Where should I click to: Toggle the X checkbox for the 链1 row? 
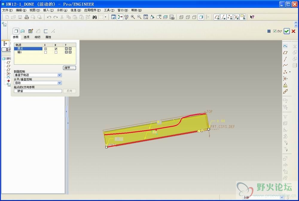pos(45,52)
